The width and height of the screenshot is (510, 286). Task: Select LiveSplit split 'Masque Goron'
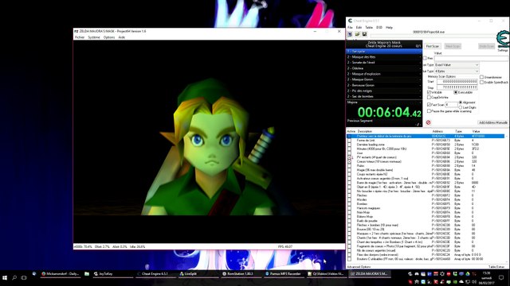(384, 79)
